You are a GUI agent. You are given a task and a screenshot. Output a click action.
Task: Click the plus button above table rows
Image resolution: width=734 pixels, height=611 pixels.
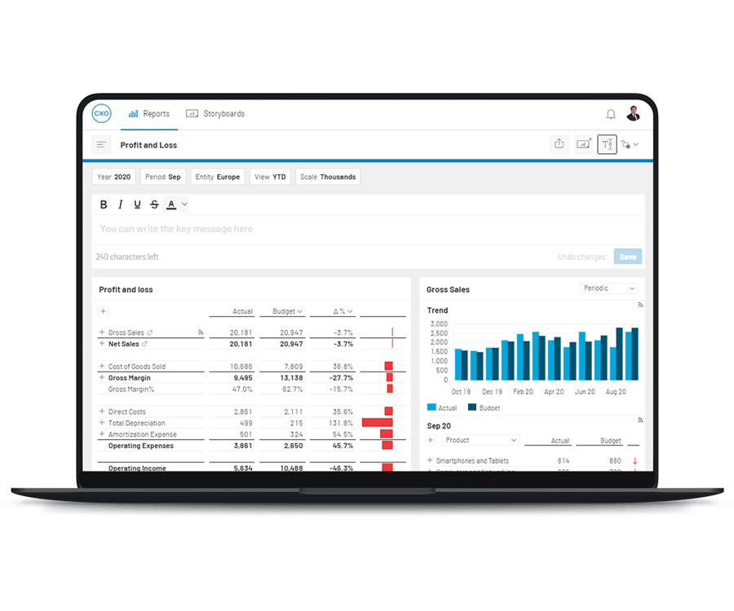pyautogui.click(x=103, y=311)
